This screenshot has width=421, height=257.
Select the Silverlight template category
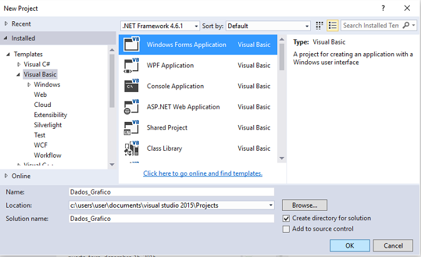click(48, 125)
